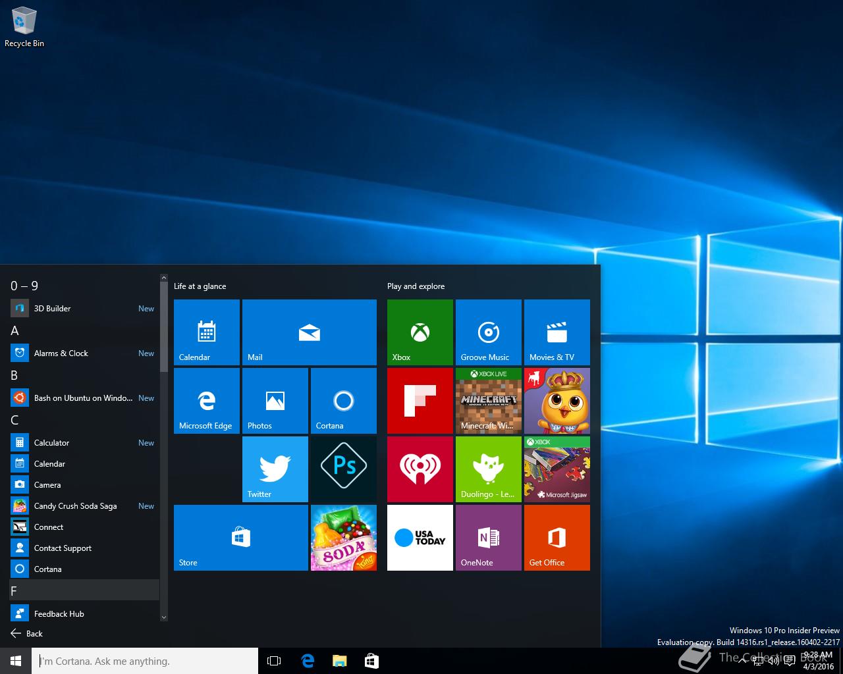Open the Photos tile
The height and width of the screenshot is (674, 843).
[275, 401]
